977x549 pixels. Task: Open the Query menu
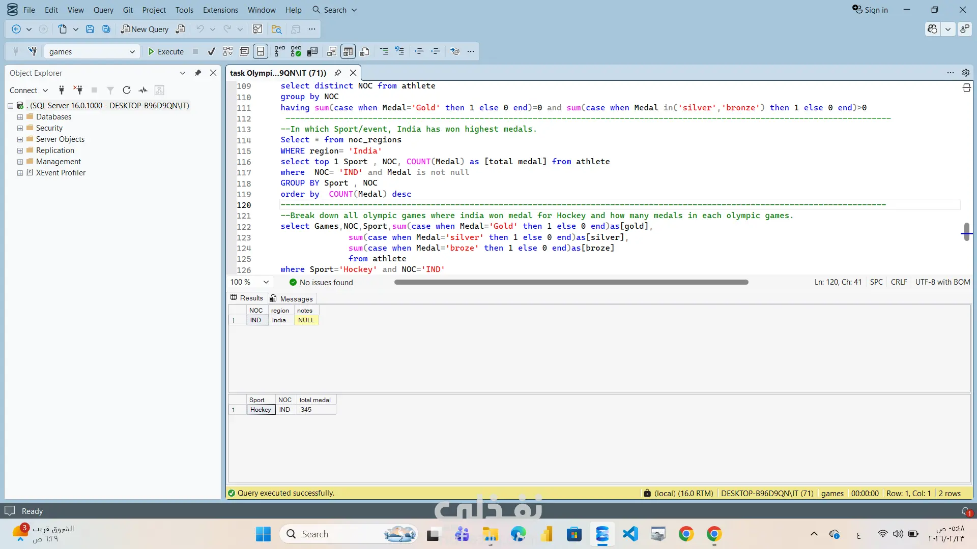103,10
